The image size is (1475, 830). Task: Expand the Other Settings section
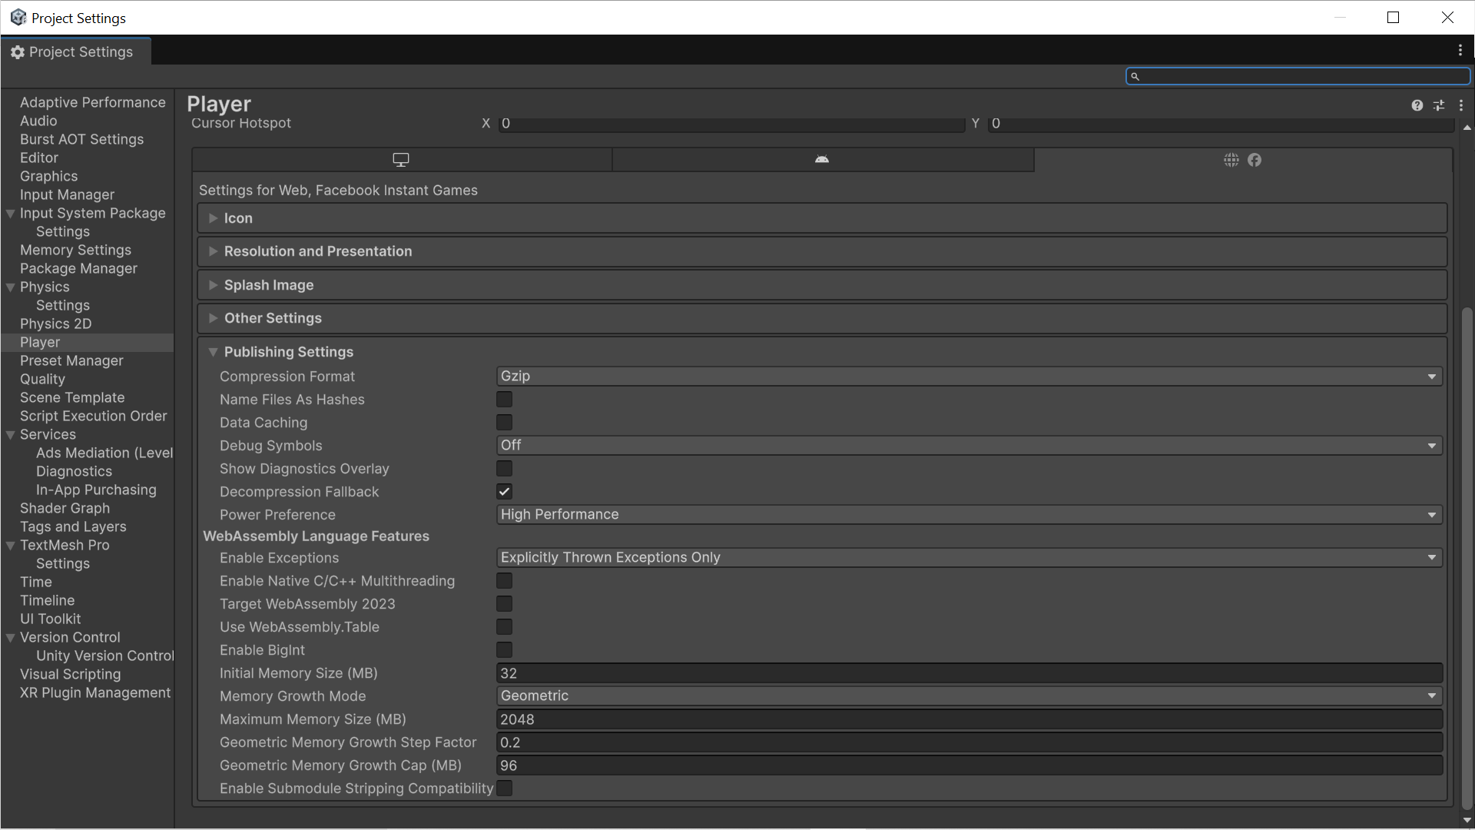pos(822,318)
